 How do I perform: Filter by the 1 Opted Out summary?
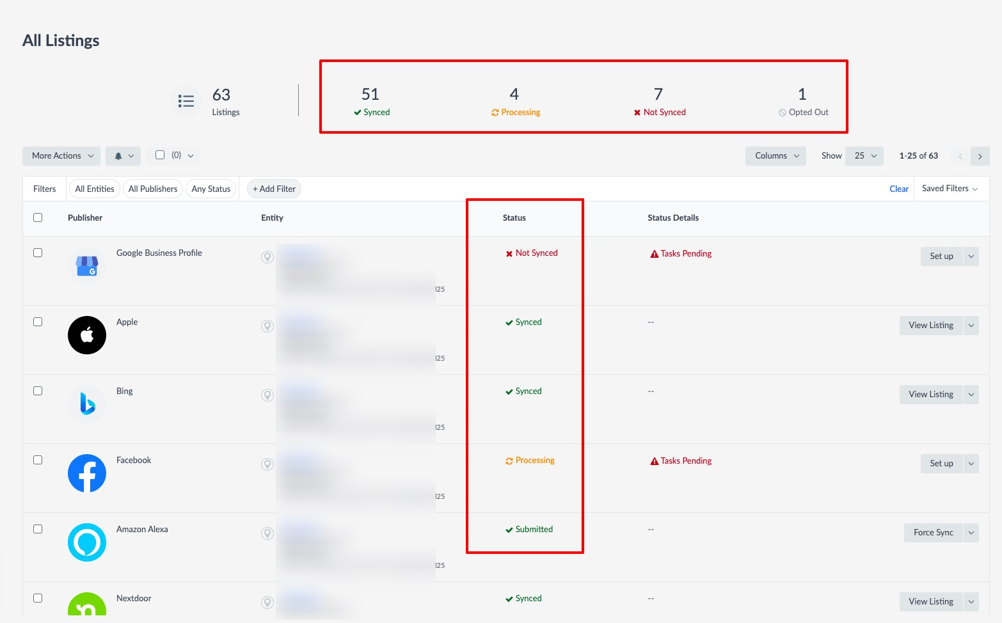tap(804, 102)
